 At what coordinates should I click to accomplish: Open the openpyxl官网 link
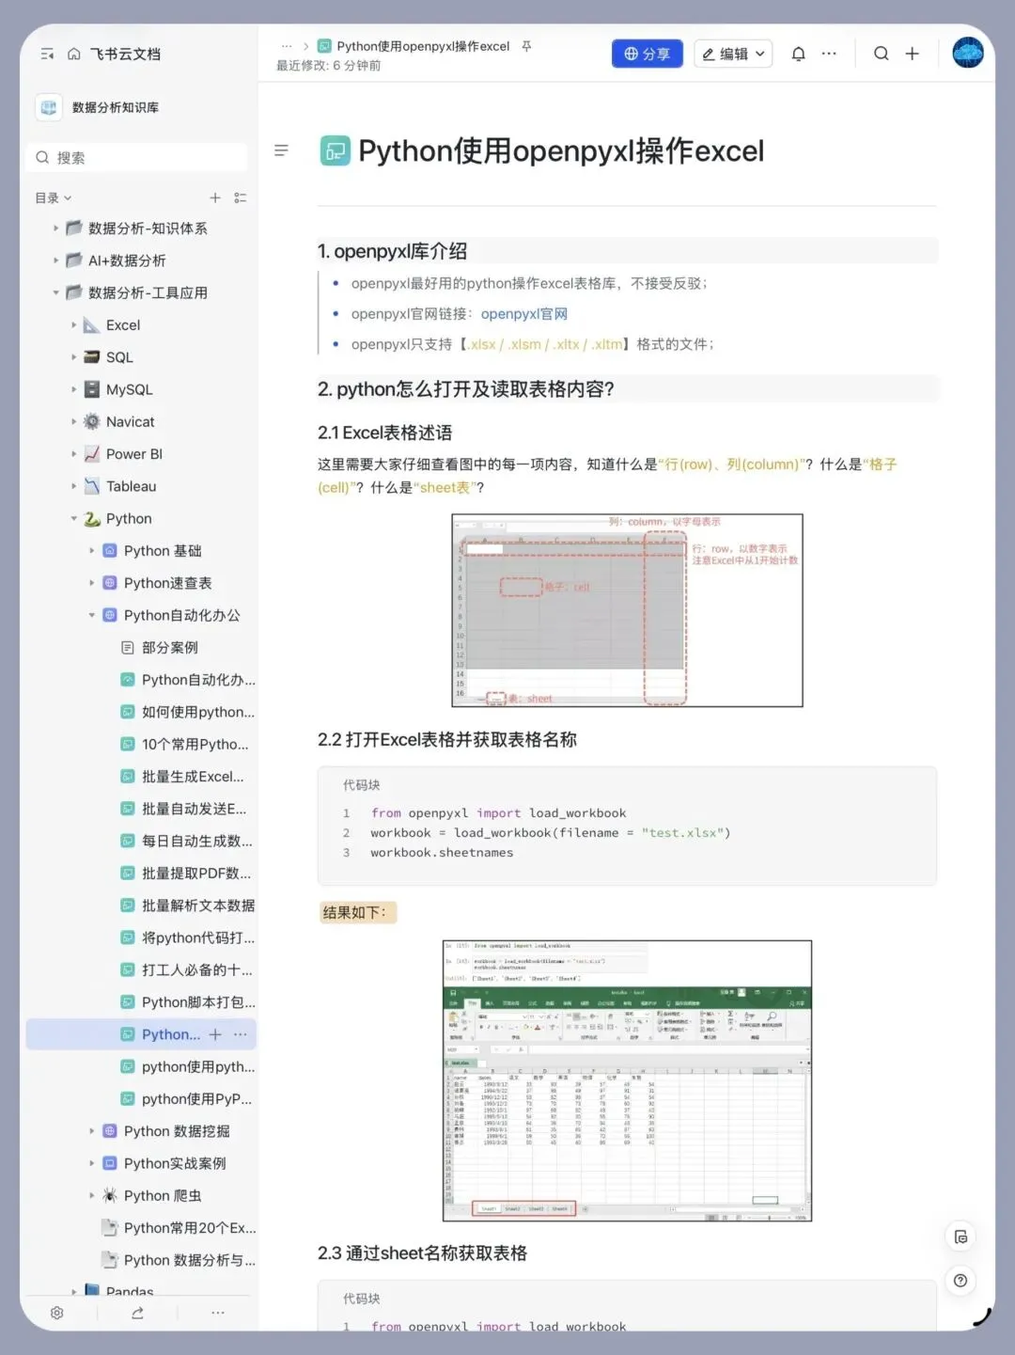click(x=524, y=314)
